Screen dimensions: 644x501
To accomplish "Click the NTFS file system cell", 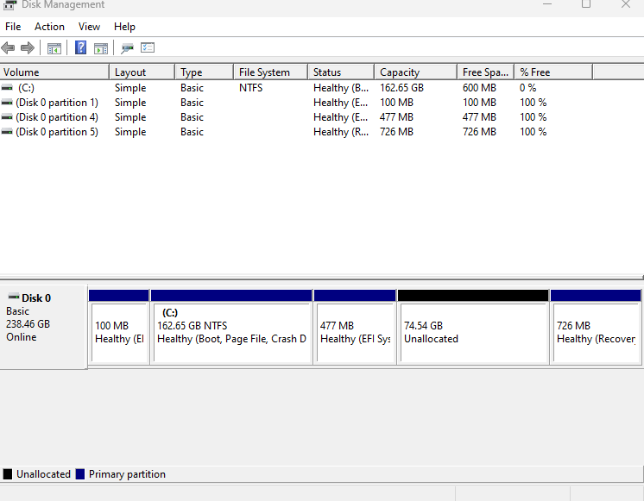I will click(x=250, y=88).
